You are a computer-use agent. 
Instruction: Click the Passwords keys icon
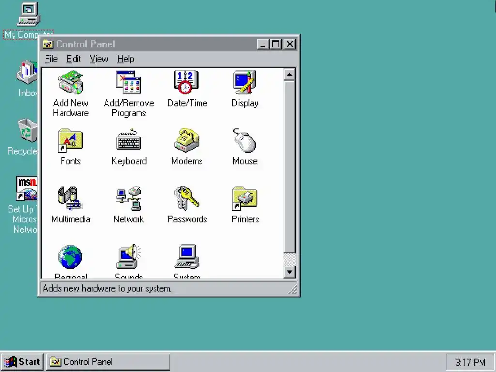pyautogui.click(x=186, y=198)
